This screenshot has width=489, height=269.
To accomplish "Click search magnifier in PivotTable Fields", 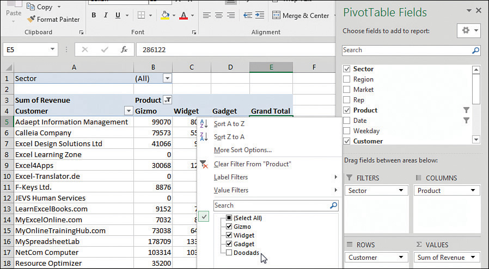I will [475, 50].
